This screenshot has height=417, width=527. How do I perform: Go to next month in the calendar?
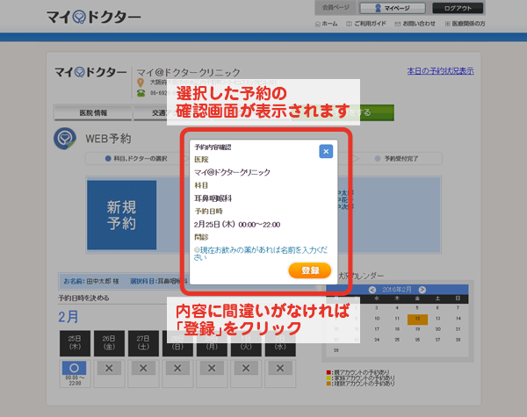(422, 290)
